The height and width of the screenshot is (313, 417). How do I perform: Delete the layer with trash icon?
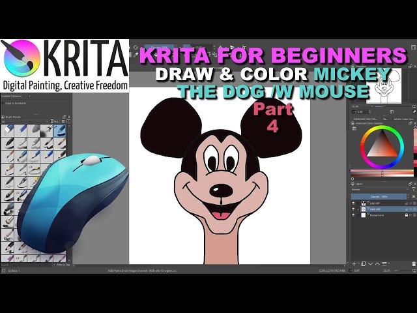click(x=414, y=263)
